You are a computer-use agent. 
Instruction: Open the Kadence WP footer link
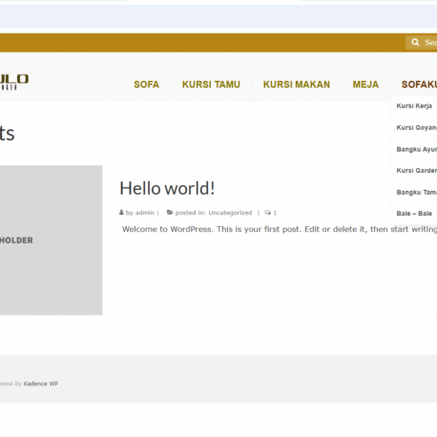coord(41,384)
